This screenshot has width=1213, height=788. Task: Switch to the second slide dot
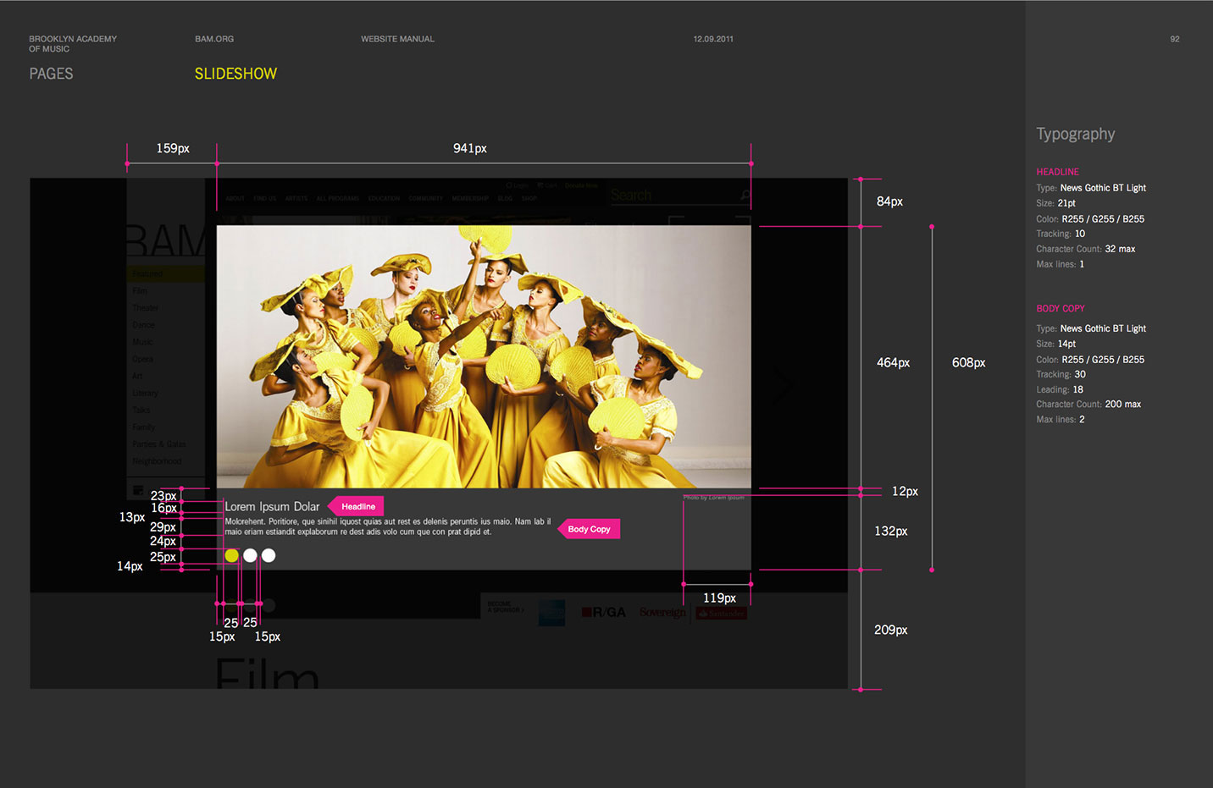(x=250, y=556)
